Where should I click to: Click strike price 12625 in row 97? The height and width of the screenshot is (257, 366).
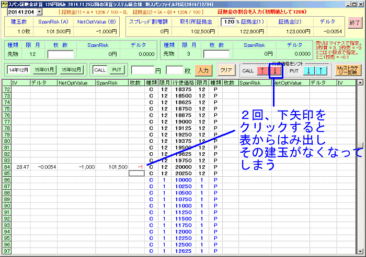click(184, 251)
